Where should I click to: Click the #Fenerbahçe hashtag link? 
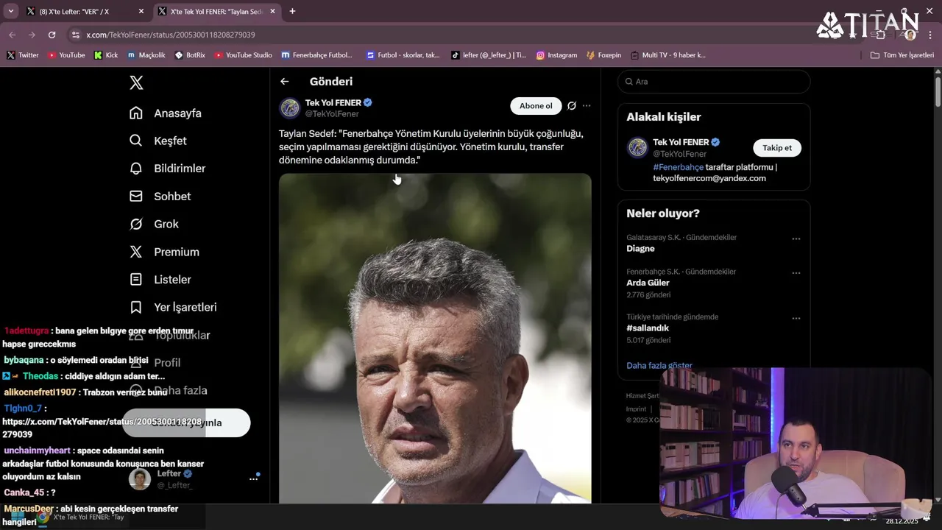pyautogui.click(x=678, y=167)
